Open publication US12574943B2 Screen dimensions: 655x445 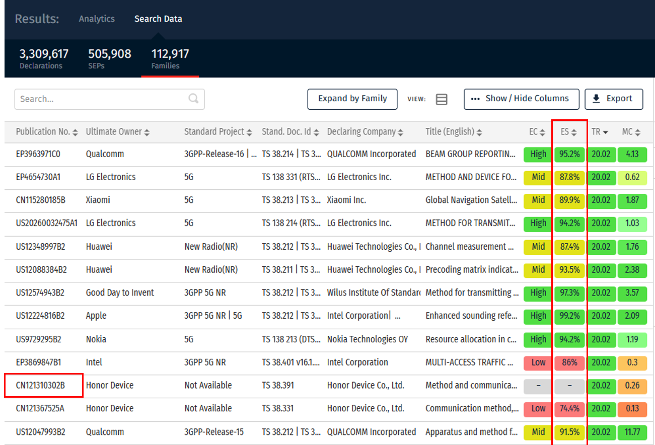40,293
